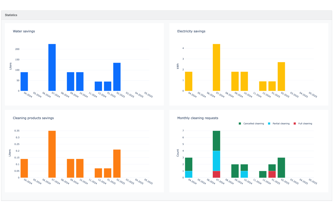Toggle the Full cleaning legend entry

pyautogui.click(x=303, y=124)
